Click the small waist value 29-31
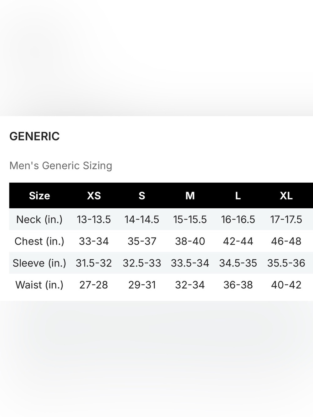The image size is (313, 417). [142, 285]
